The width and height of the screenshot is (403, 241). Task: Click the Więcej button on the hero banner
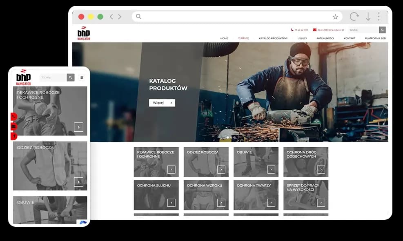[x=162, y=103]
